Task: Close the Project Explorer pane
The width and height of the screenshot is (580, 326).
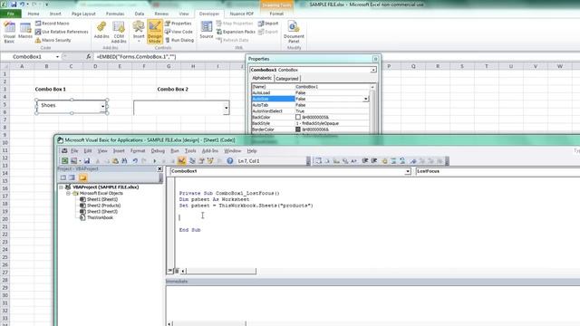Action: click(159, 169)
